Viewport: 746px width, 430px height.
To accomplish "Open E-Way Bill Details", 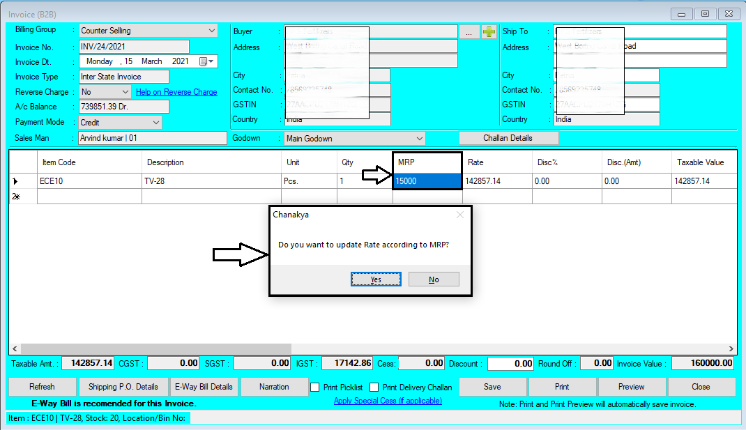I will click(204, 387).
